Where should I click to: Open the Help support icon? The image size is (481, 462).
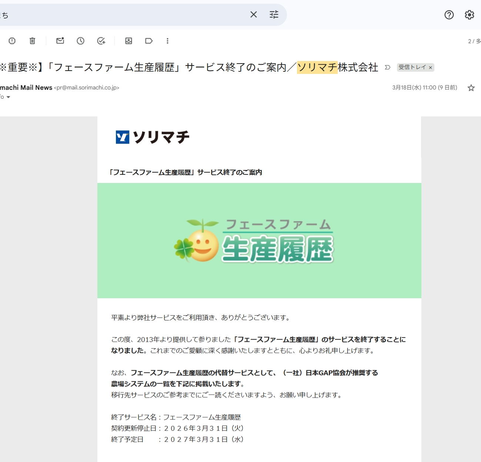coord(449,15)
